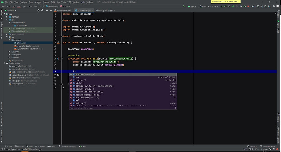Open the app run configuration dropdown

(192, 6)
